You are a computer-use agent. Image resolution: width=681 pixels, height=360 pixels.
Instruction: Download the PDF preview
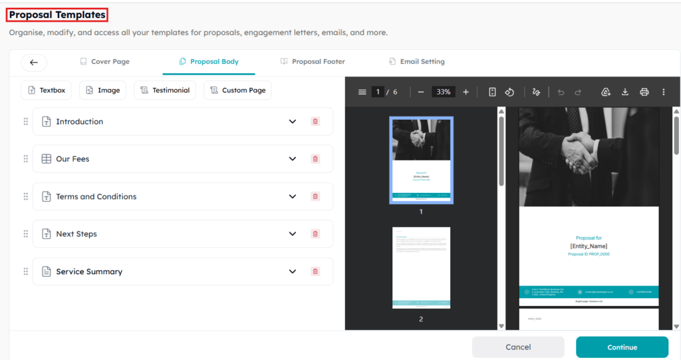pos(625,92)
